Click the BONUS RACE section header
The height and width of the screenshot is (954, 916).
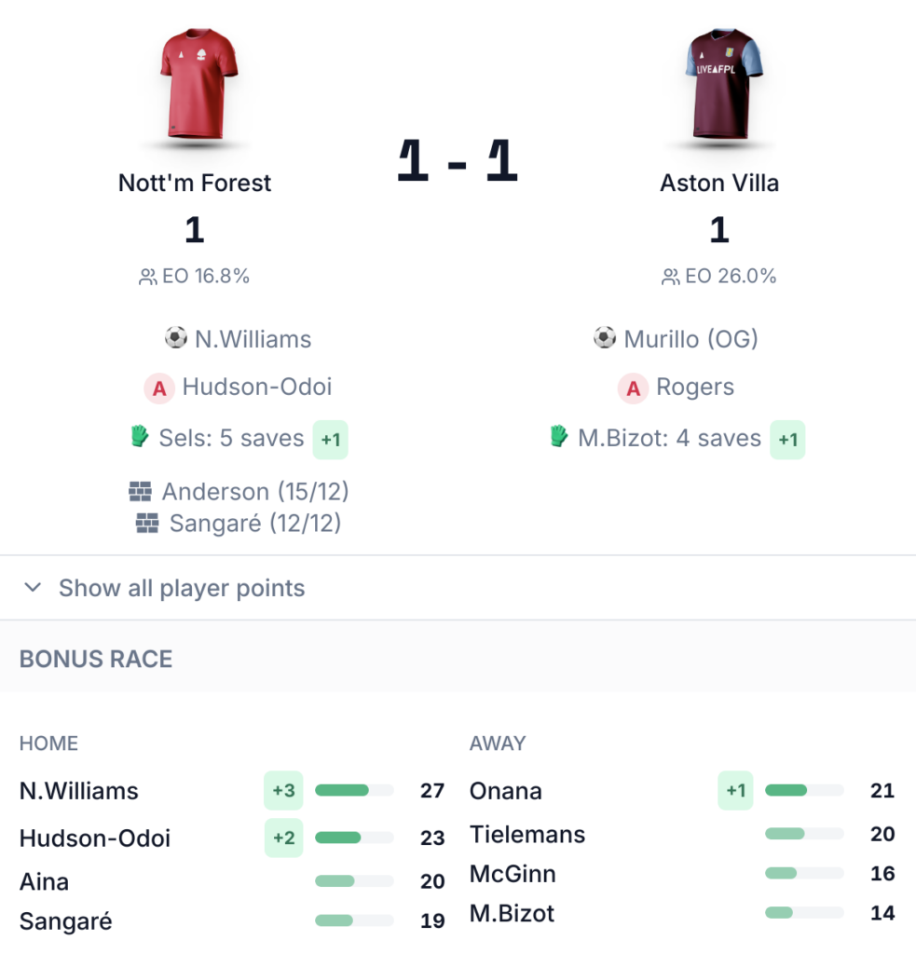96,659
